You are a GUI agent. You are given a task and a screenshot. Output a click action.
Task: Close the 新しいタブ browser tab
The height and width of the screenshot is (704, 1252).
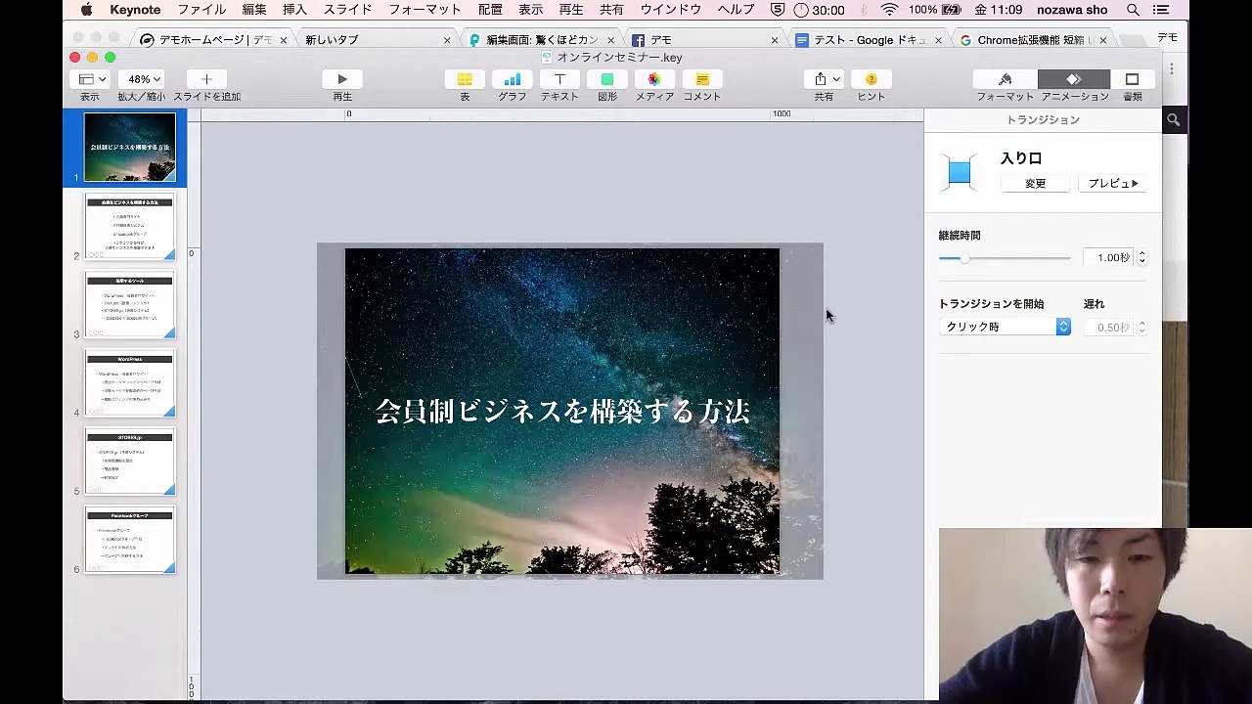coord(447,40)
